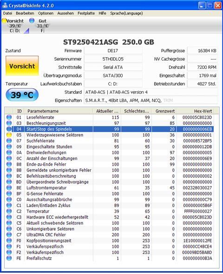Click the yellow icon of Wiederzugewiesene Sektoren

point(9,135)
